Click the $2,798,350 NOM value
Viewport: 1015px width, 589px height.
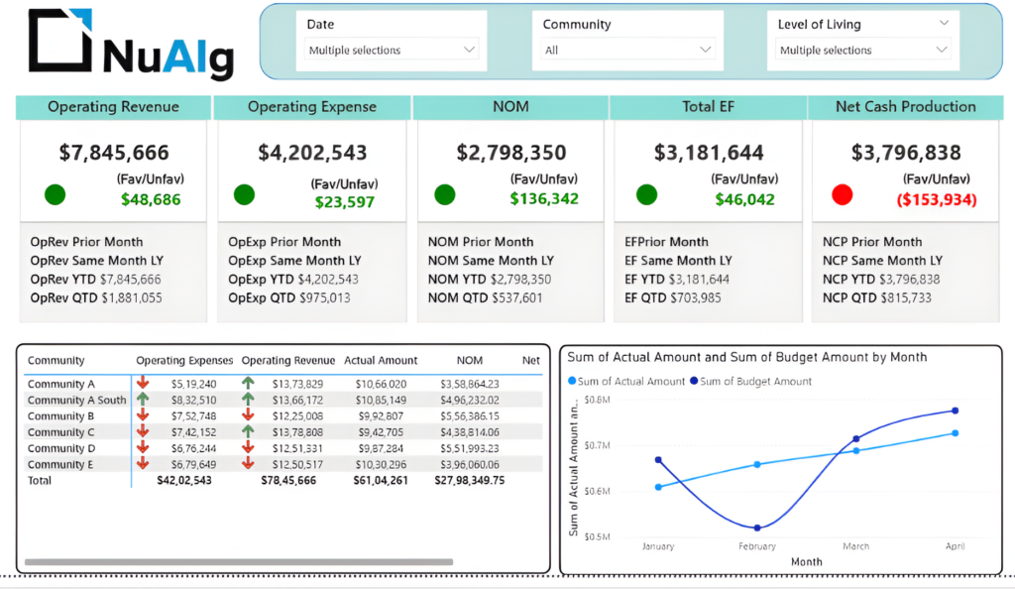click(511, 153)
